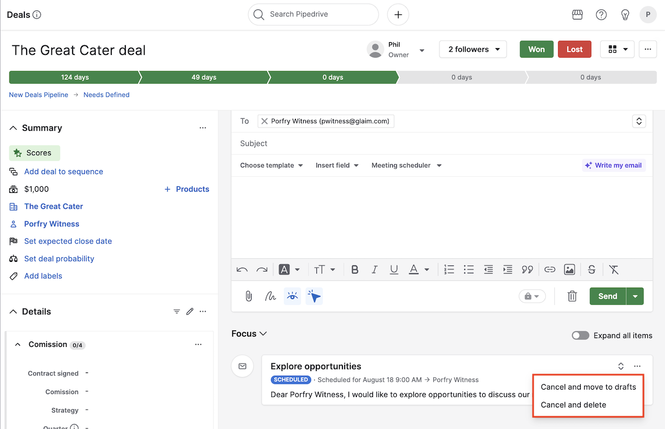Screen dimensions: 665x429
Task: Toggle email open tracking eye icon
Action: (292, 297)
